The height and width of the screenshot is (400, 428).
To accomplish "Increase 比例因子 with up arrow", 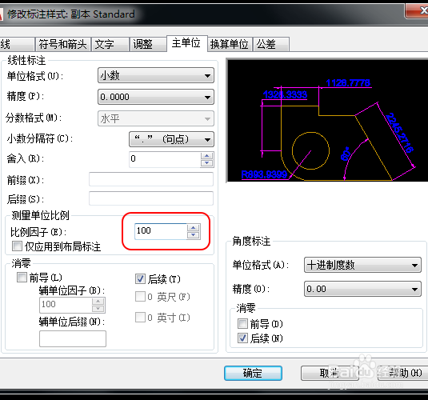I will [194, 228].
